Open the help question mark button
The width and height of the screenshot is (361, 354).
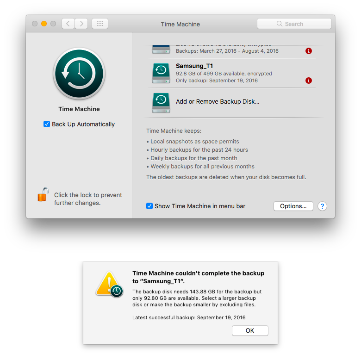[x=322, y=206]
